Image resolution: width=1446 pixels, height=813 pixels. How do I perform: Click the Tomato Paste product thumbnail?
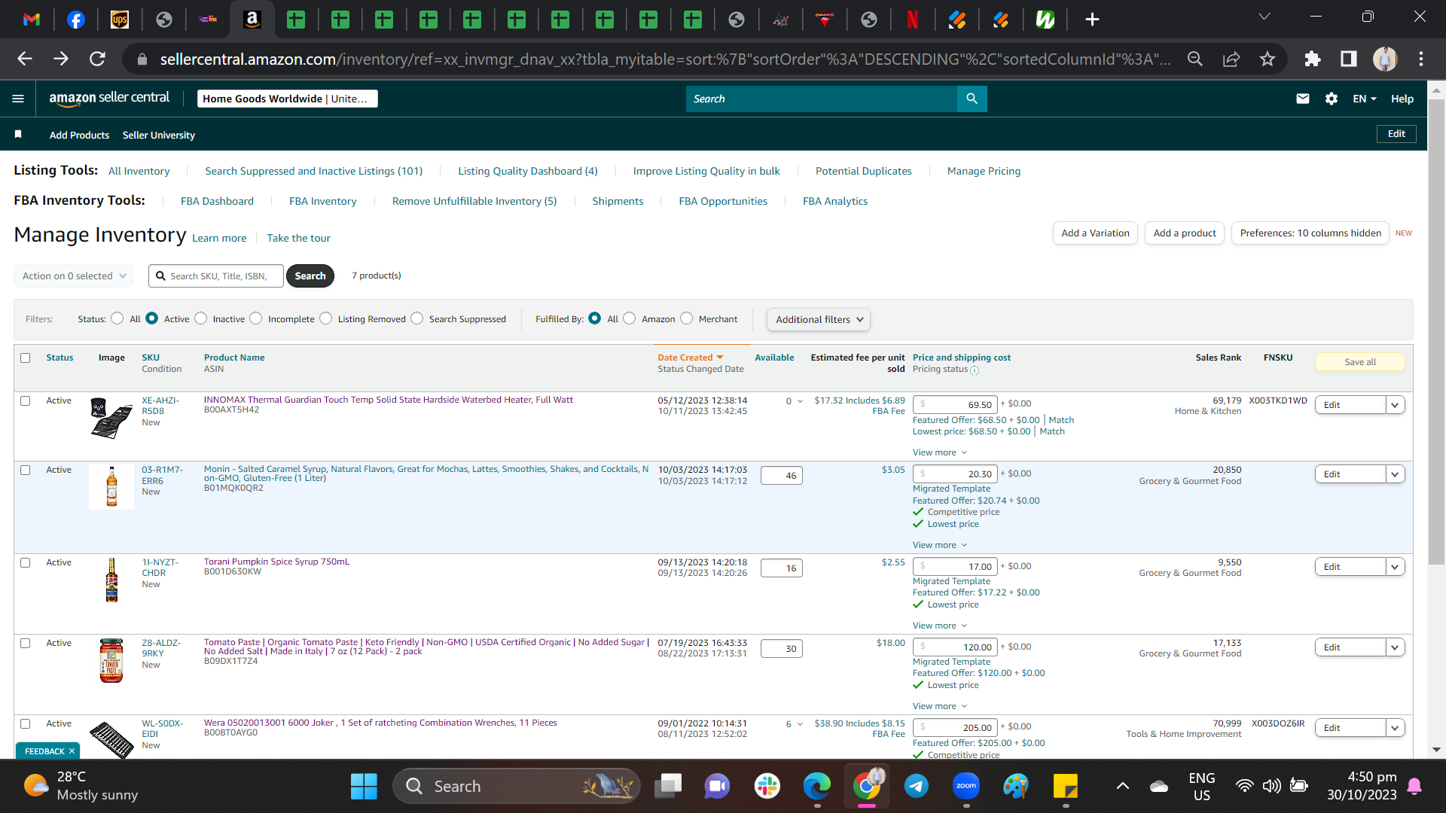pos(111,661)
